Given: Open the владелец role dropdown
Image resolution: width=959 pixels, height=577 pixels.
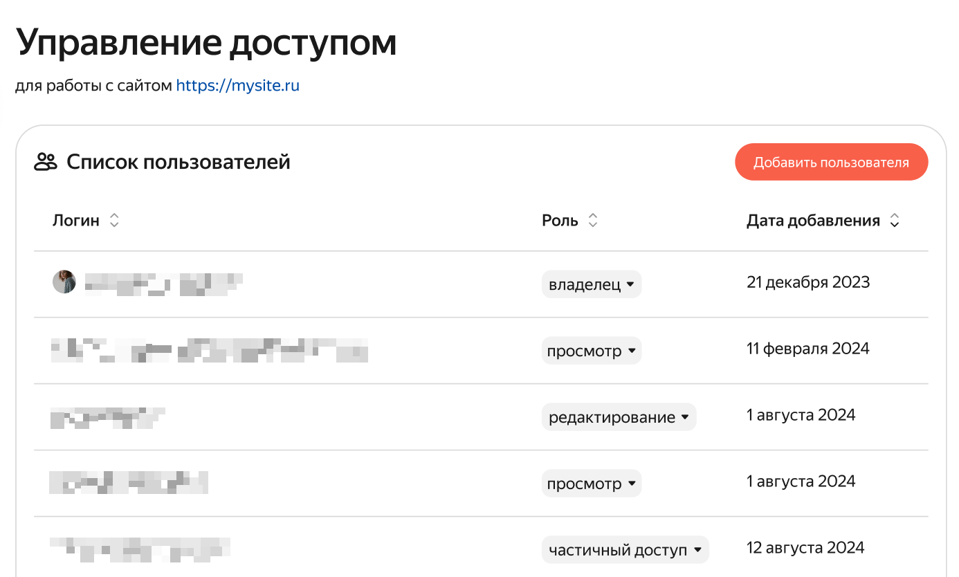Looking at the screenshot, I should point(592,284).
